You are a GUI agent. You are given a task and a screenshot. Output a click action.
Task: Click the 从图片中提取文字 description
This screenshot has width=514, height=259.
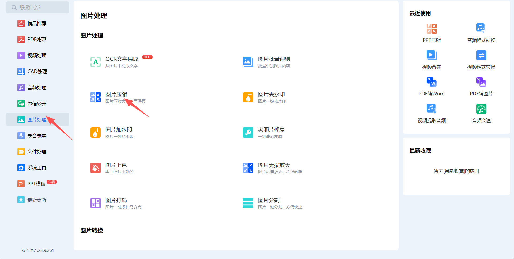click(x=122, y=66)
